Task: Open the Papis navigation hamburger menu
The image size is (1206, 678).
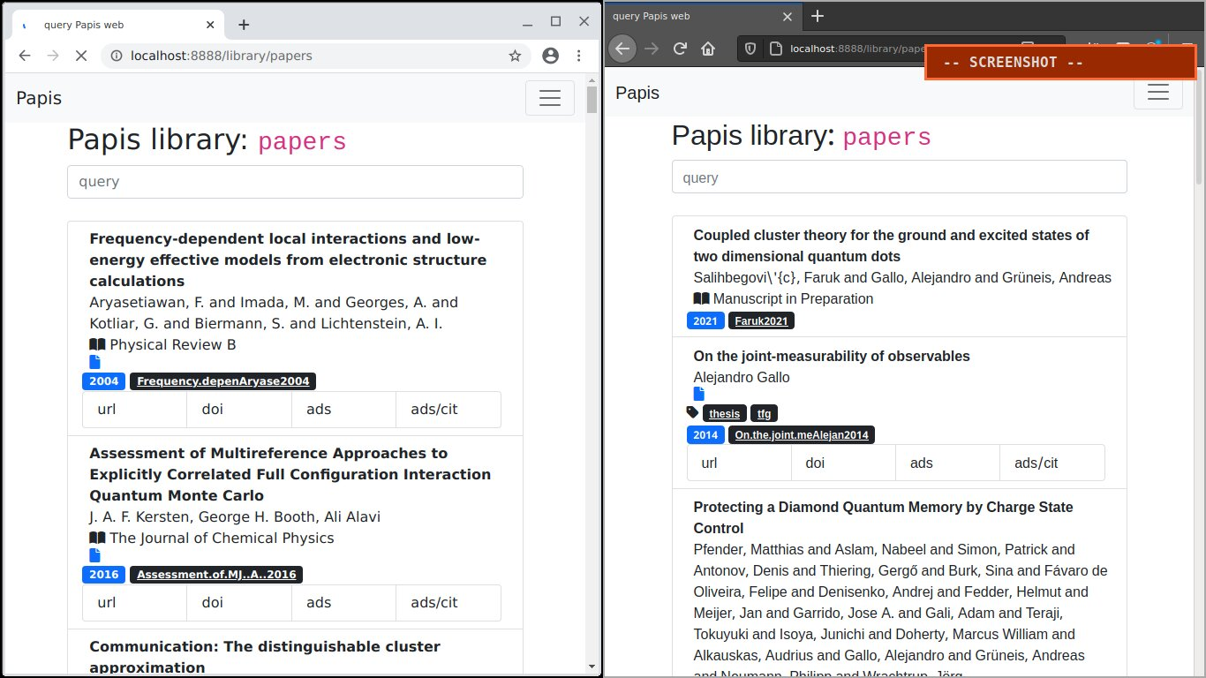Action: click(x=550, y=98)
